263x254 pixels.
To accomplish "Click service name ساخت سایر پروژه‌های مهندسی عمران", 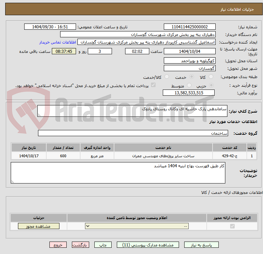I will [163, 156].
